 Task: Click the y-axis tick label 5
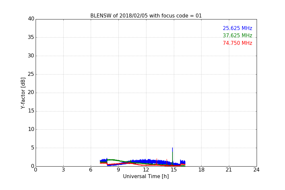(x=33, y=148)
